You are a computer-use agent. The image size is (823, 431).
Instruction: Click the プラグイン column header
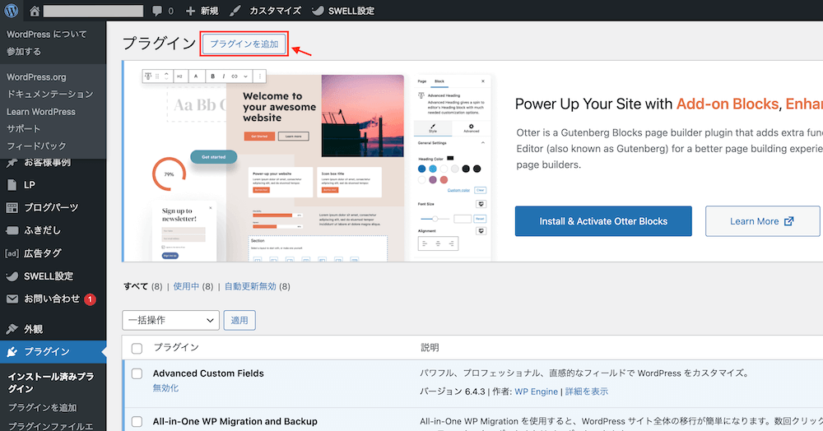click(x=176, y=348)
